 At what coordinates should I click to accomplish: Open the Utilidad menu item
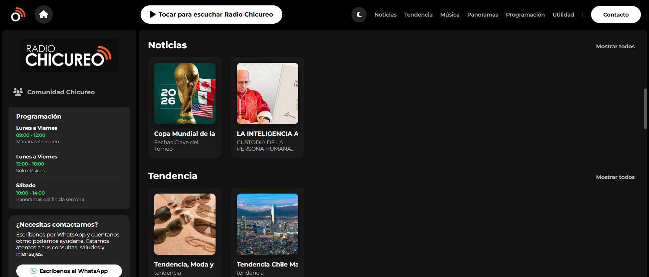coord(563,15)
